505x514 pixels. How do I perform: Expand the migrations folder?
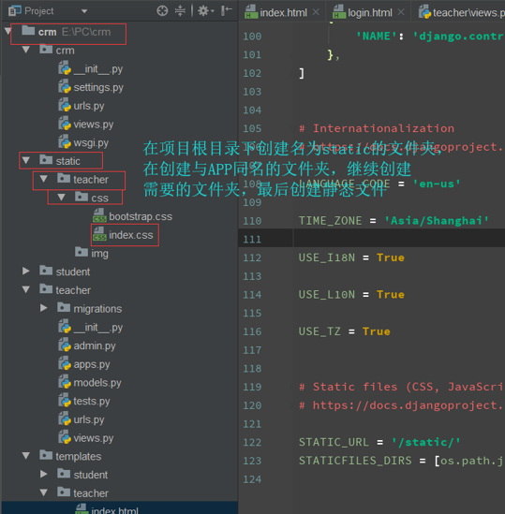[x=44, y=308]
